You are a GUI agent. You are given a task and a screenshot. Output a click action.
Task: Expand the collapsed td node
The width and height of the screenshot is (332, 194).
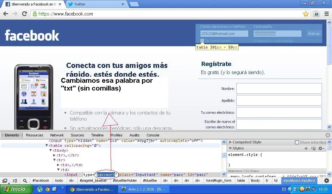click(x=58, y=165)
